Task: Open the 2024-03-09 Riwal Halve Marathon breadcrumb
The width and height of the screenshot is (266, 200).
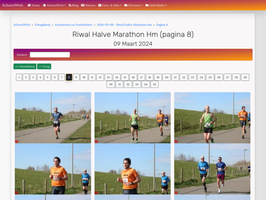Action: point(124,25)
